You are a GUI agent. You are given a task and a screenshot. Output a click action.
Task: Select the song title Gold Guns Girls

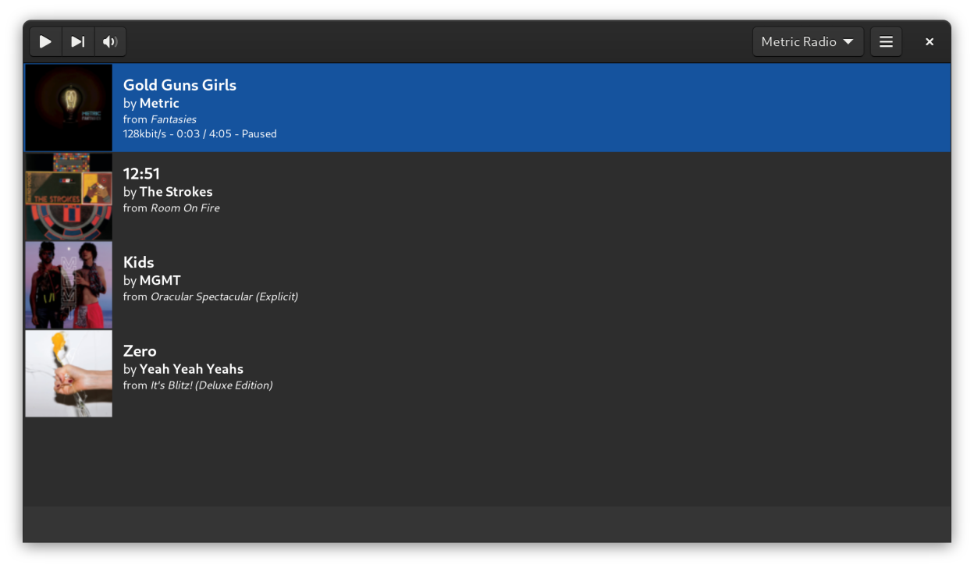point(180,85)
